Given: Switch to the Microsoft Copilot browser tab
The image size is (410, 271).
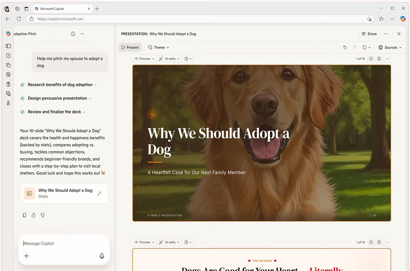Looking at the screenshot, I should point(57,8).
